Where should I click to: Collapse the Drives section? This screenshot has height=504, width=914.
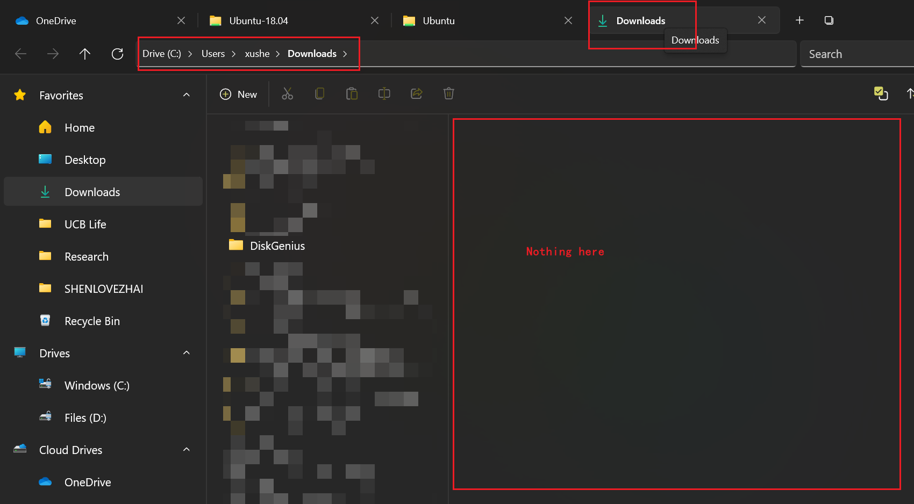pos(186,353)
